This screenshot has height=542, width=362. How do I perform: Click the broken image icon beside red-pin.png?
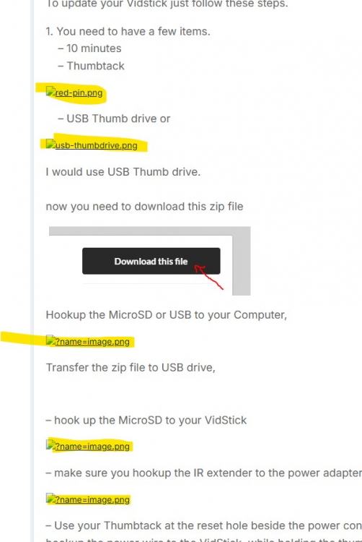pyautogui.click(x=50, y=92)
